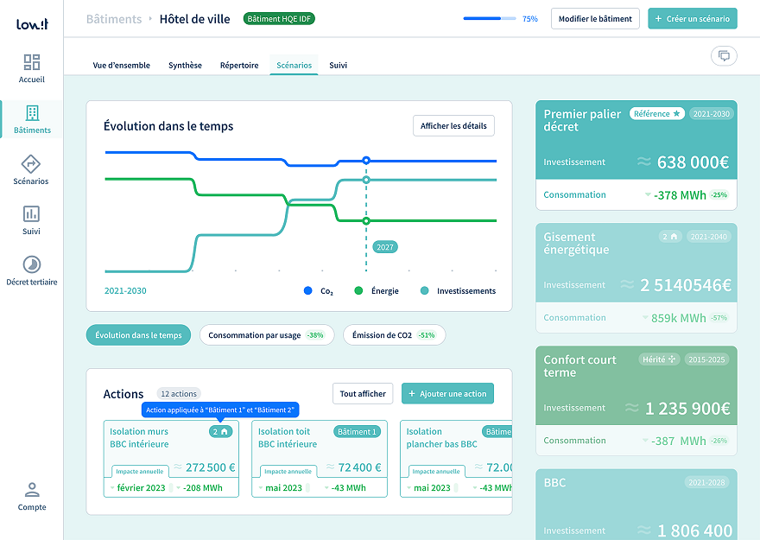This screenshot has height=540, width=760.
Task: Open the Décret tertiaire sidebar icon
Action: tap(31, 264)
